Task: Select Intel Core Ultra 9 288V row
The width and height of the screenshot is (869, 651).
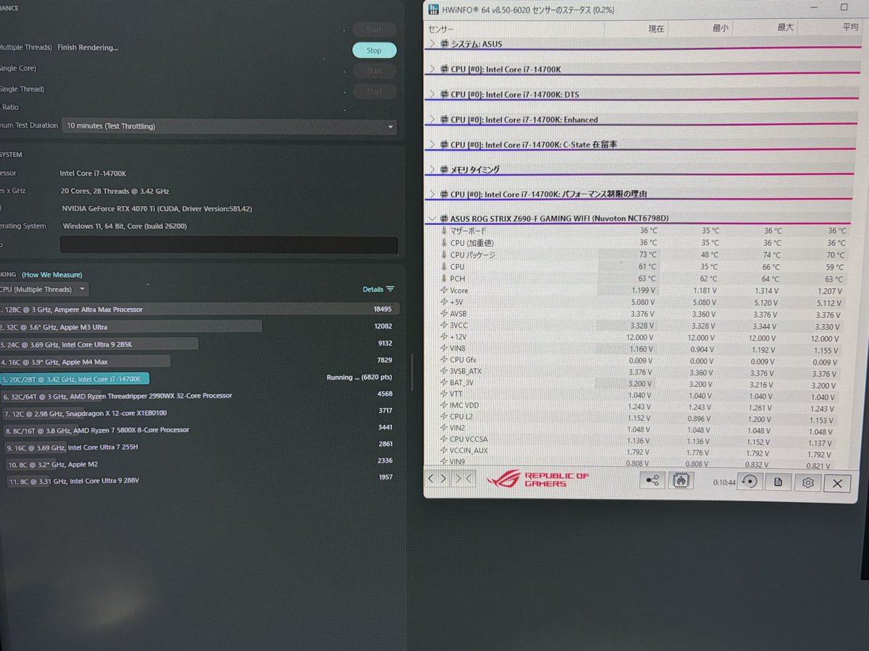Action: [x=199, y=480]
